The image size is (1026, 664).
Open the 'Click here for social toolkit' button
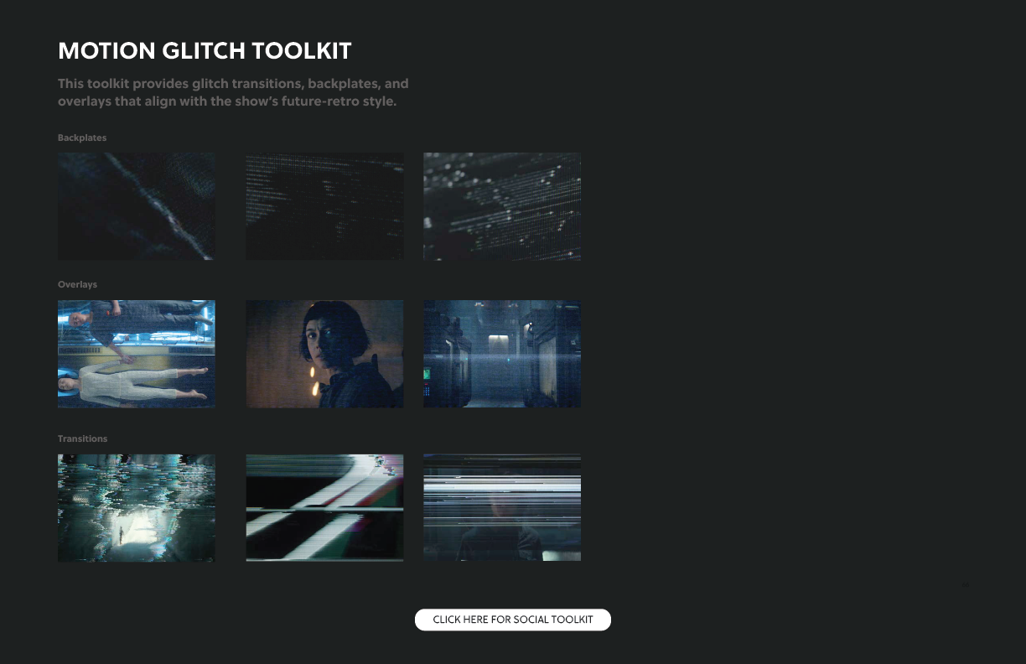tap(513, 620)
